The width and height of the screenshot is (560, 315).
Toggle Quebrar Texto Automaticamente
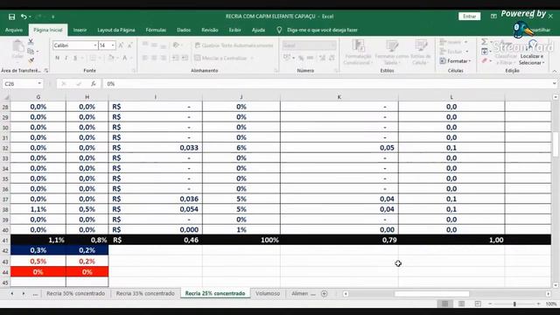click(x=234, y=45)
